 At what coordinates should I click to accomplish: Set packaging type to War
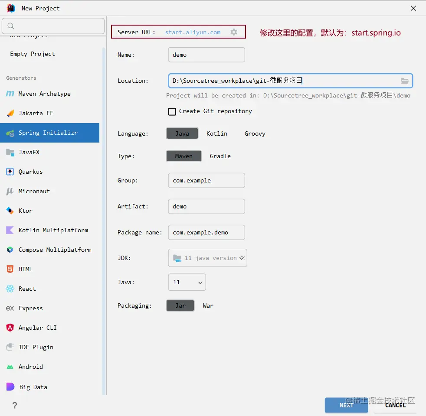[208, 305]
